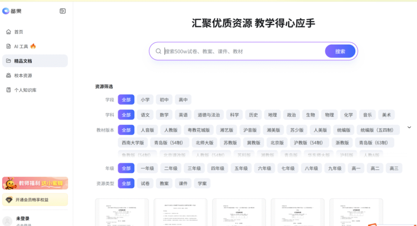The height and width of the screenshot is (226, 417).
Task: Select 西南大学版 textbook edition
Action: [133, 143]
